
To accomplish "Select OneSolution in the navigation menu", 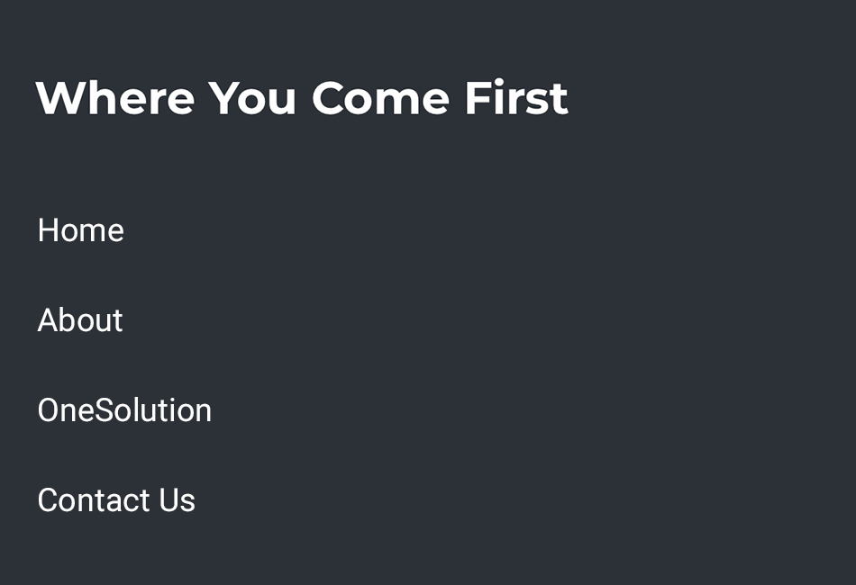I will click(x=124, y=410).
